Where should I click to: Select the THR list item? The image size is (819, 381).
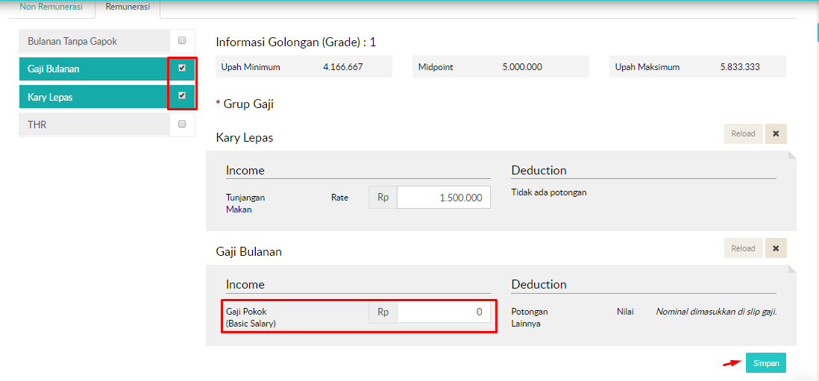(x=94, y=125)
